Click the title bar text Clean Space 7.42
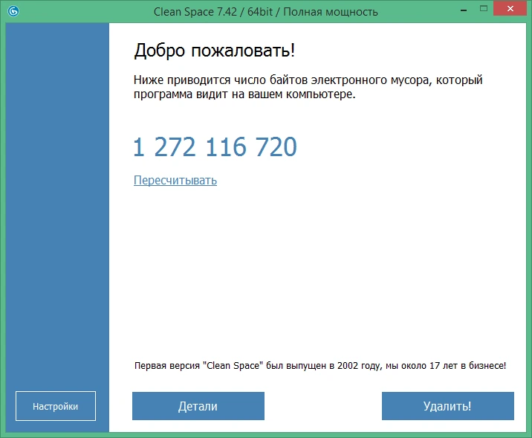Screen dimensions: 532x438 pyautogui.click(x=195, y=12)
